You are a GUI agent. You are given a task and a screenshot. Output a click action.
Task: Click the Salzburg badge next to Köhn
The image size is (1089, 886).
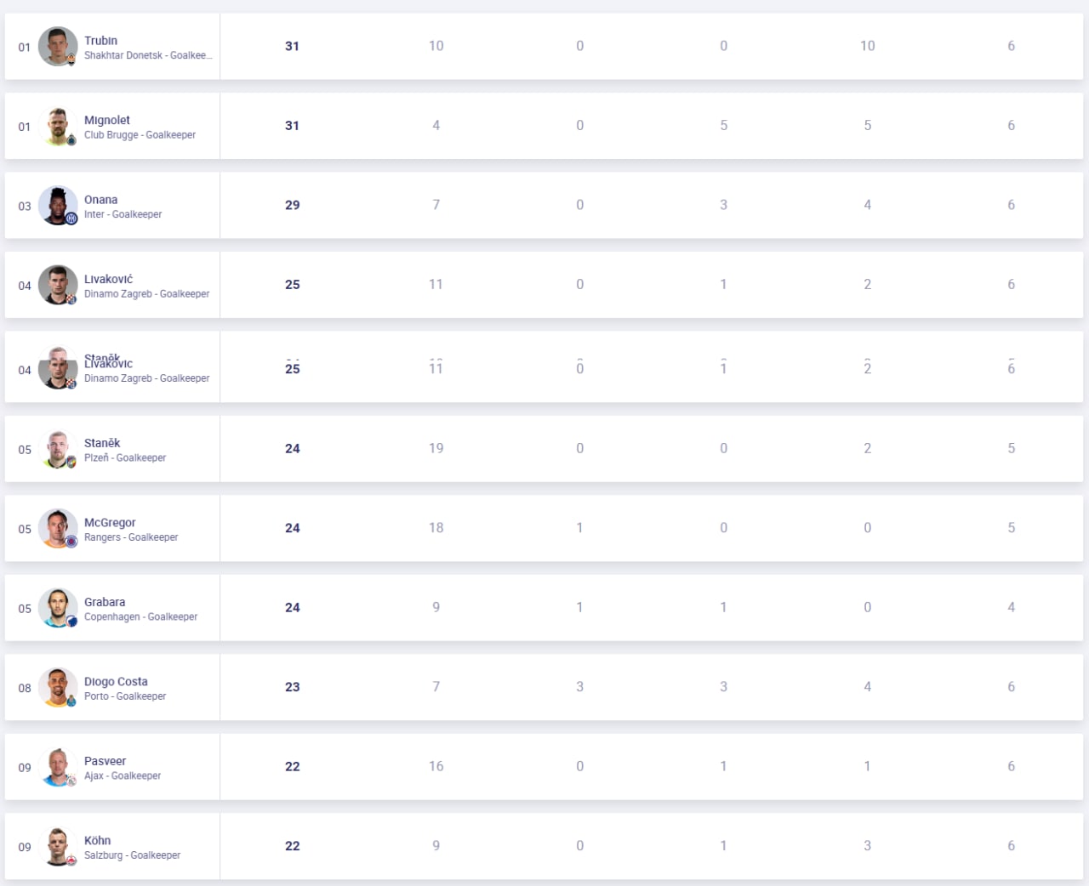click(x=71, y=860)
